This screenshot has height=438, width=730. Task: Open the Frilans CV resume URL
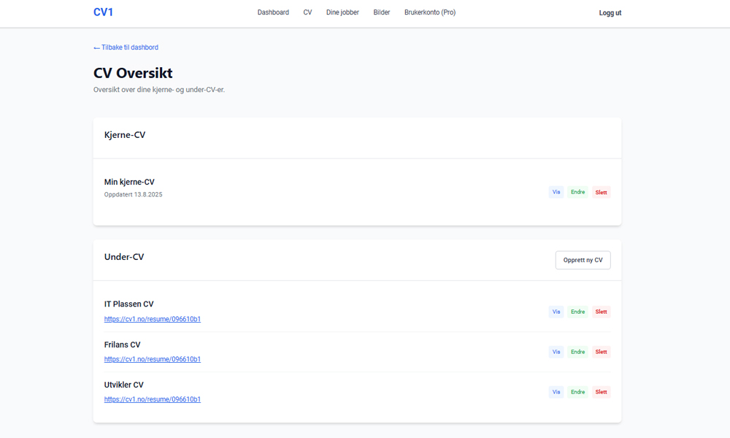[x=152, y=359]
